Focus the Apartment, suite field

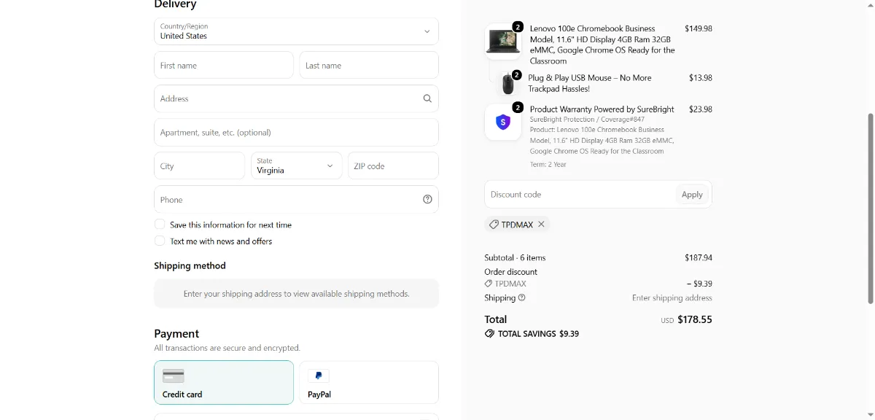click(296, 132)
